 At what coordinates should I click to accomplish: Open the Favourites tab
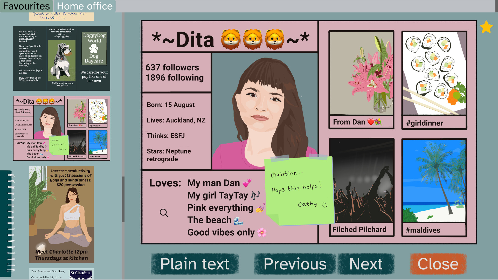[x=26, y=6]
